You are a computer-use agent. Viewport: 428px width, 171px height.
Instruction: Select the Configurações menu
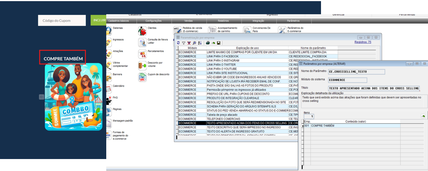pyautogui.click(x=153, y=21)
